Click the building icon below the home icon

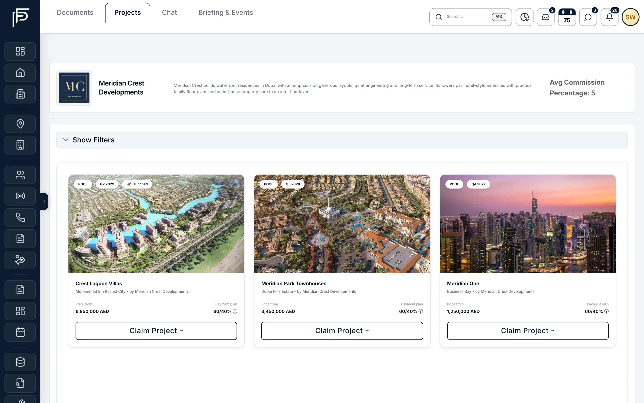(x=20, y=94)
